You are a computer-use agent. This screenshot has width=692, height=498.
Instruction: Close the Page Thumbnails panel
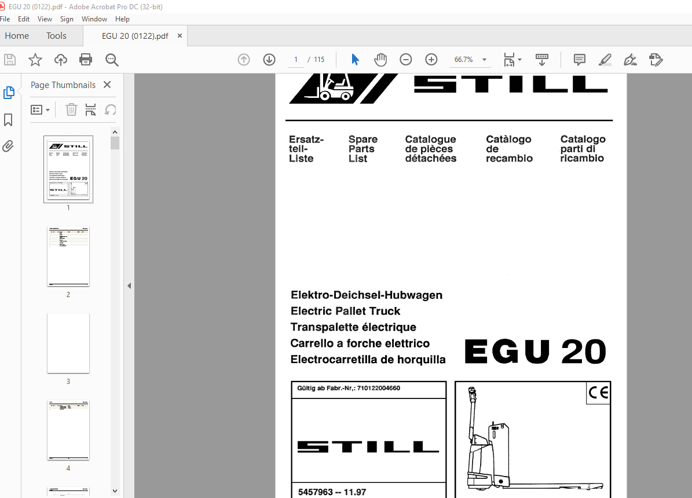[x=107, y=85]
